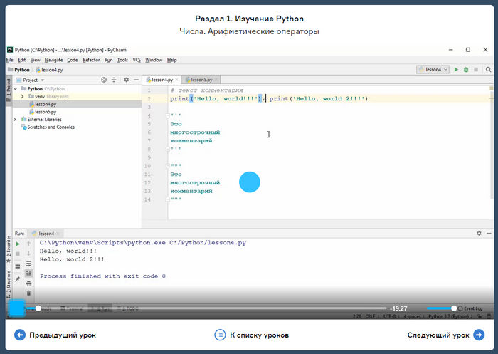This screenshot has height=354, width=498.
Task: Open Project view selector dropdown
Action: click(33, 80)
